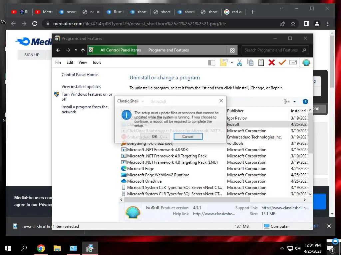Open the Tools menu
This screenshot has height=255, width=341.
point(97,62)
